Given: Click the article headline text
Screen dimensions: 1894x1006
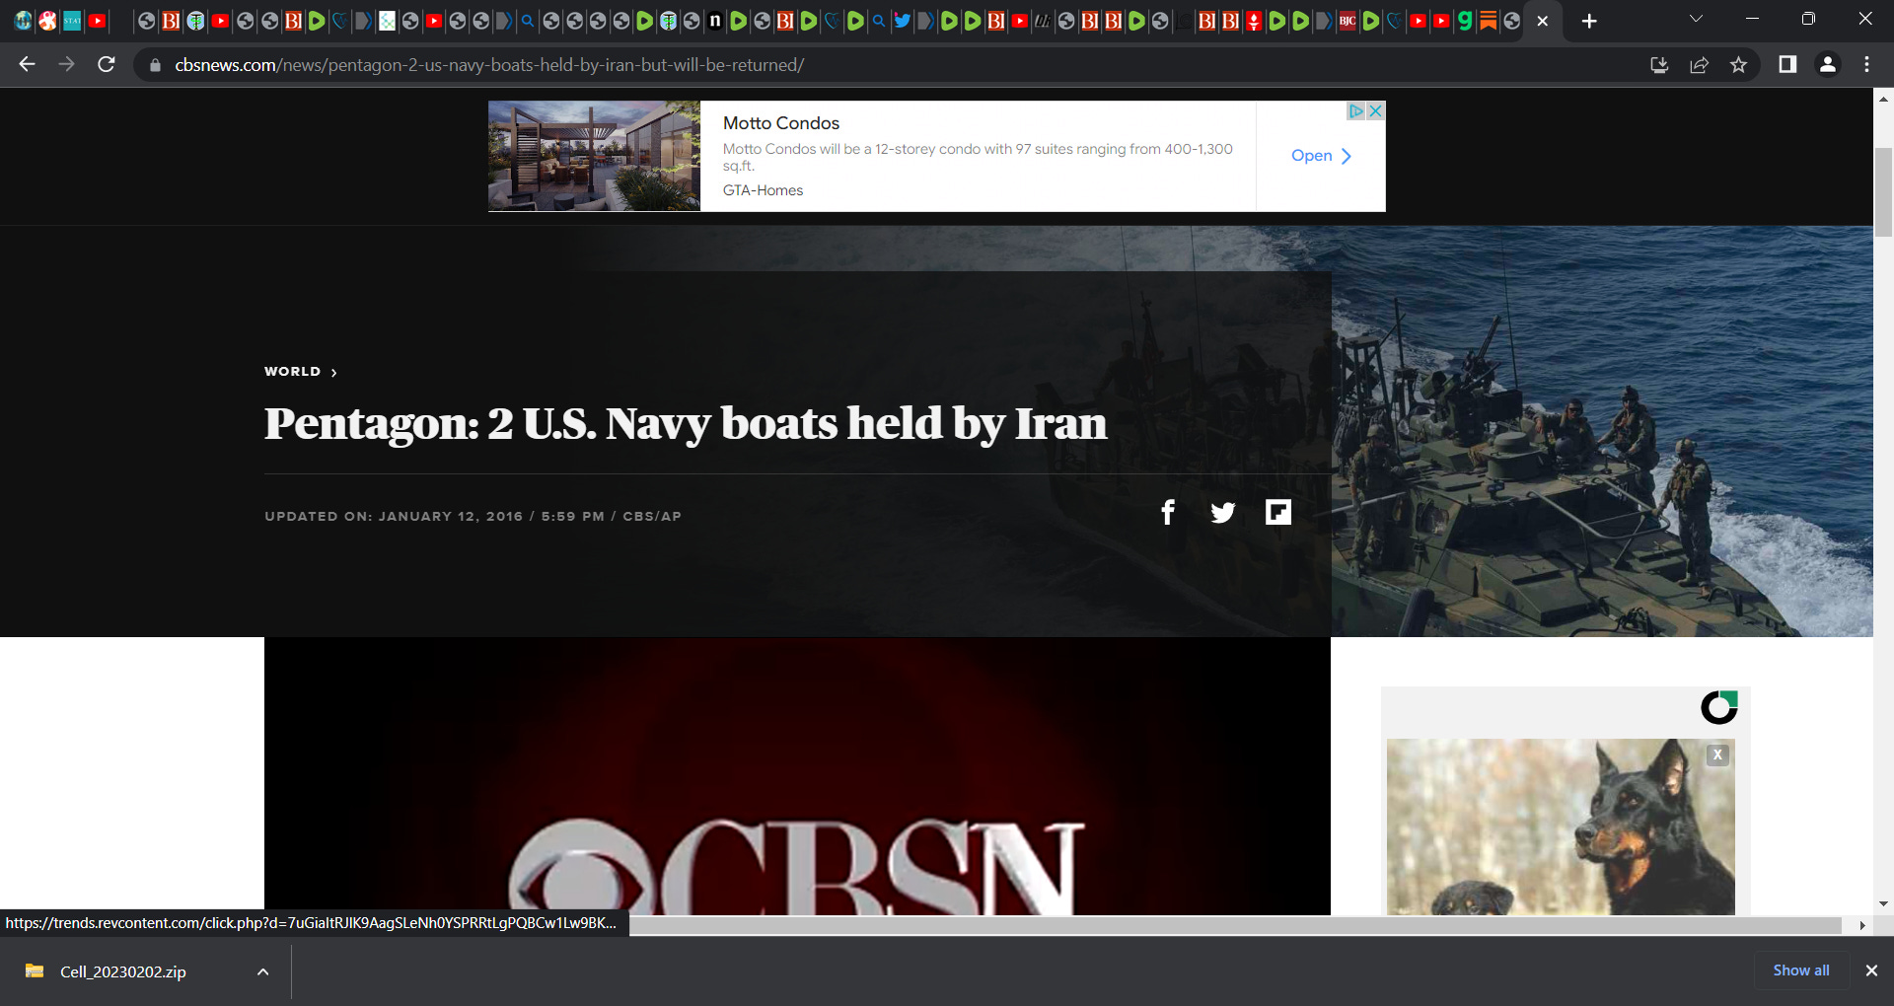Looking at the screenshot, I should [x=686, y=424].
